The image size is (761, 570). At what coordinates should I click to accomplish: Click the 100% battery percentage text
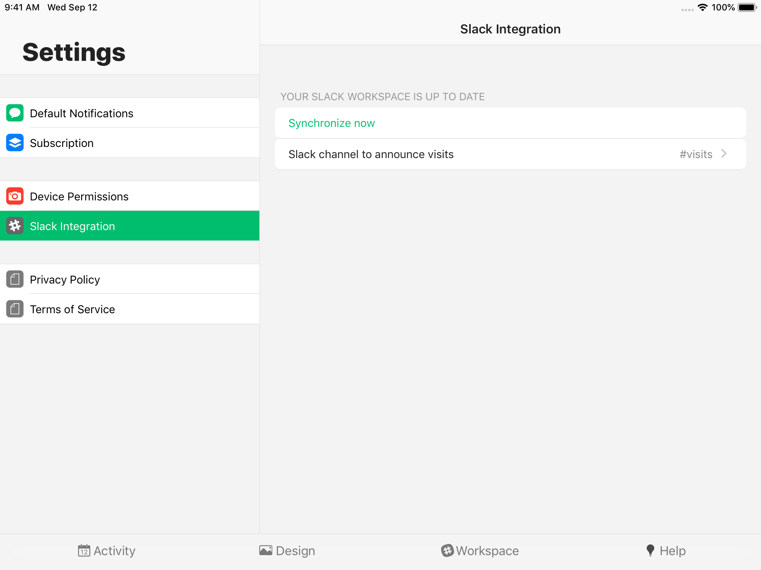tap(723, 7)
